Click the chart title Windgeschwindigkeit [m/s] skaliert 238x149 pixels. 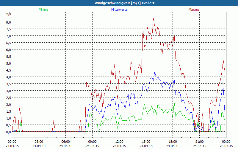point(124,3)
